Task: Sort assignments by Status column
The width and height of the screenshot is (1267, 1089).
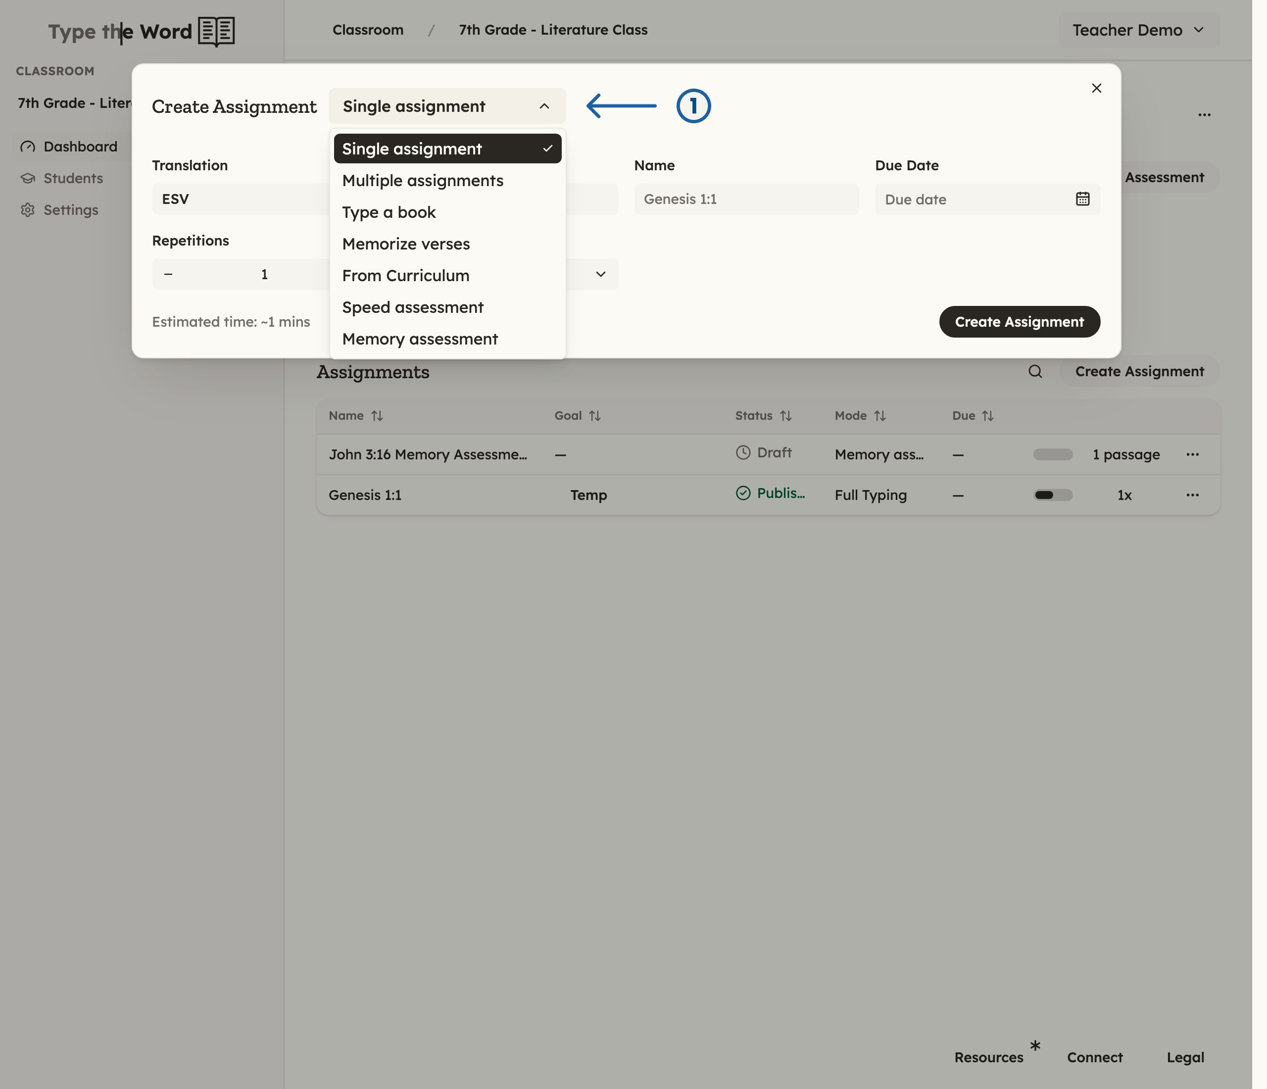Action: 763,416
